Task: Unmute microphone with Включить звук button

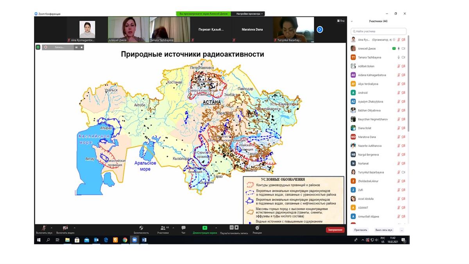Action: [x=44, y=228]
